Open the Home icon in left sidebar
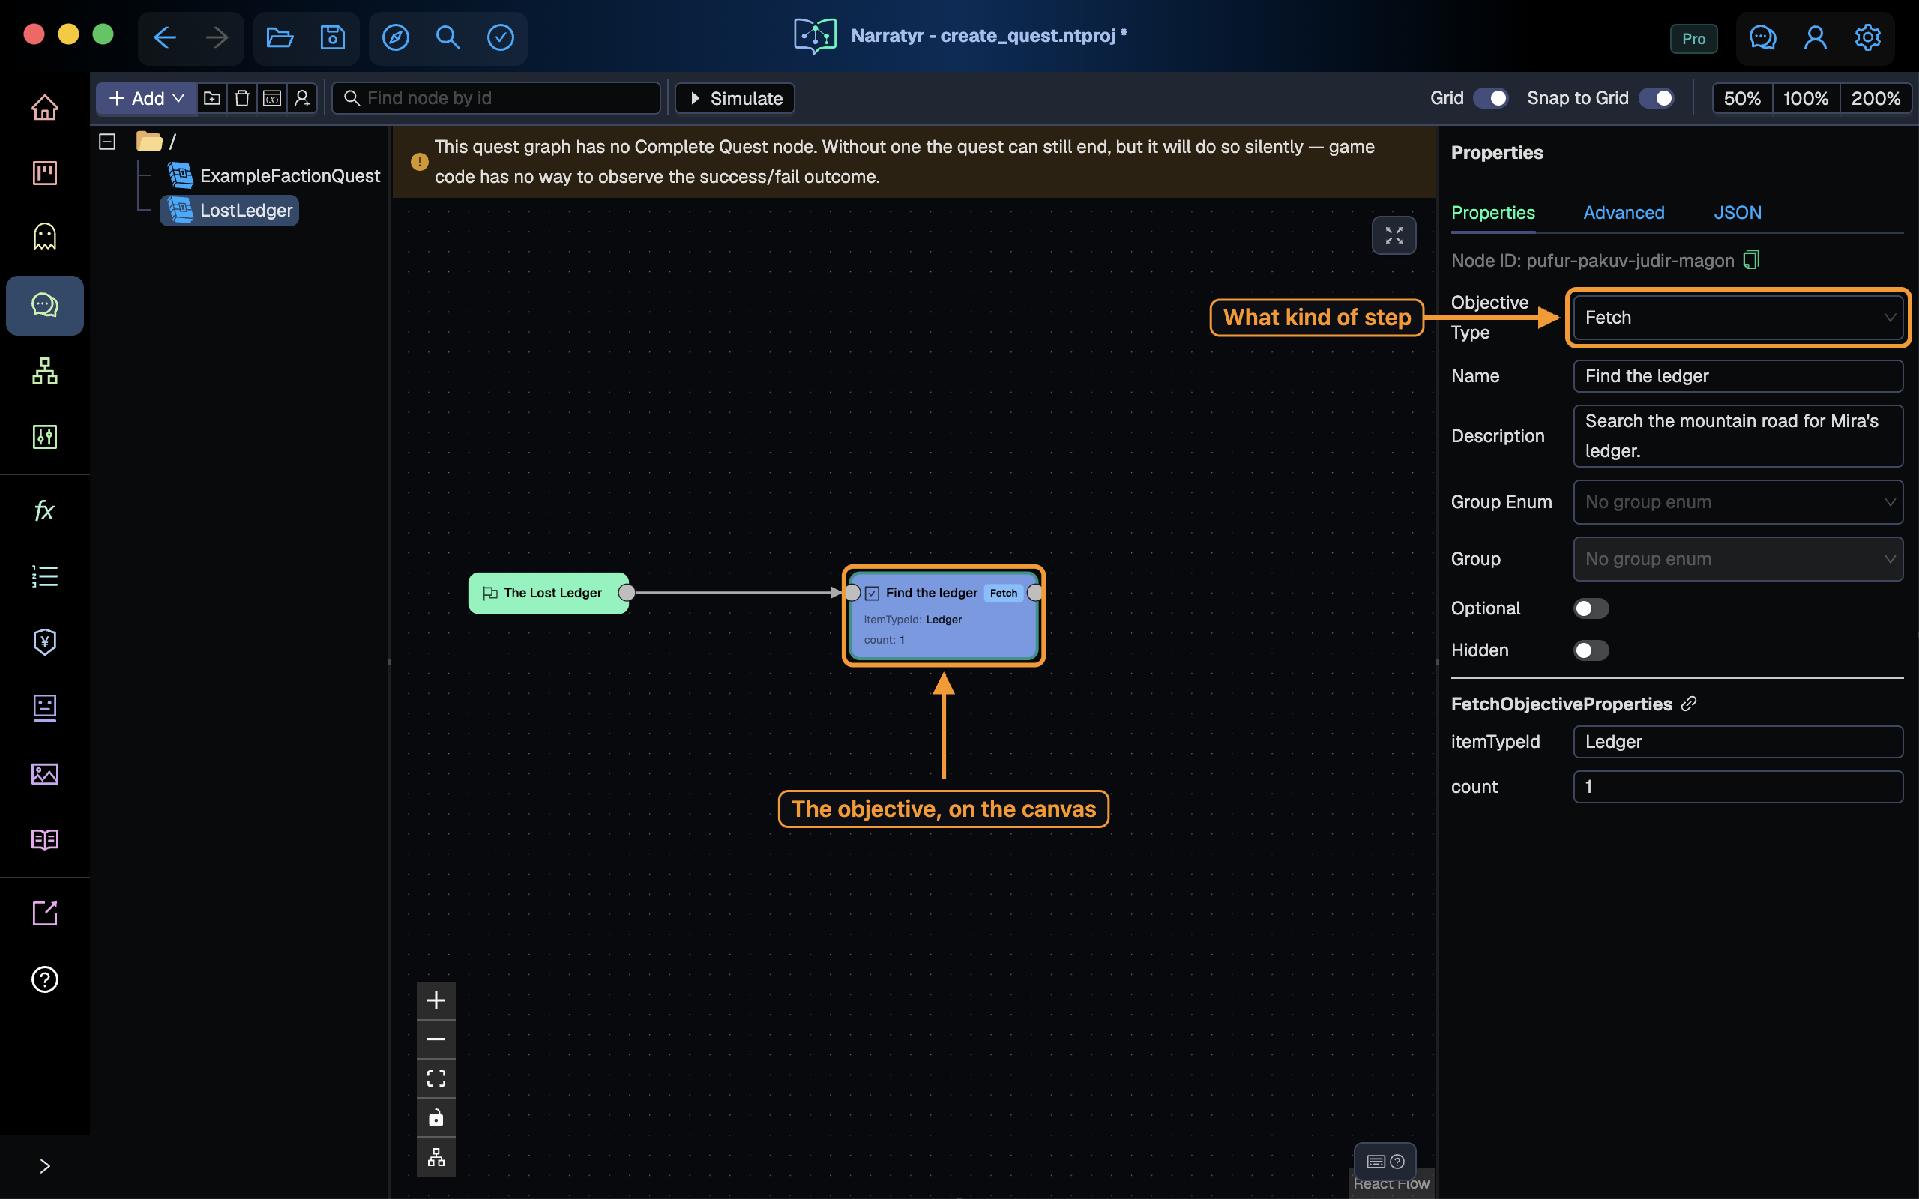 pyautogui.click(x=44, y=107)
